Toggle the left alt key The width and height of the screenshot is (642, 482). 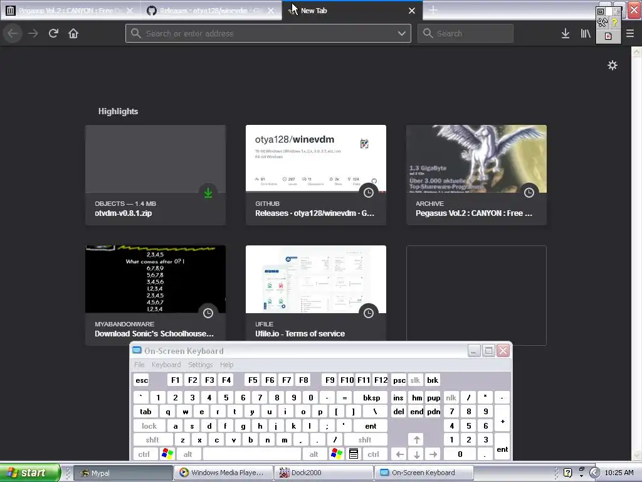[x=187, y=454]
